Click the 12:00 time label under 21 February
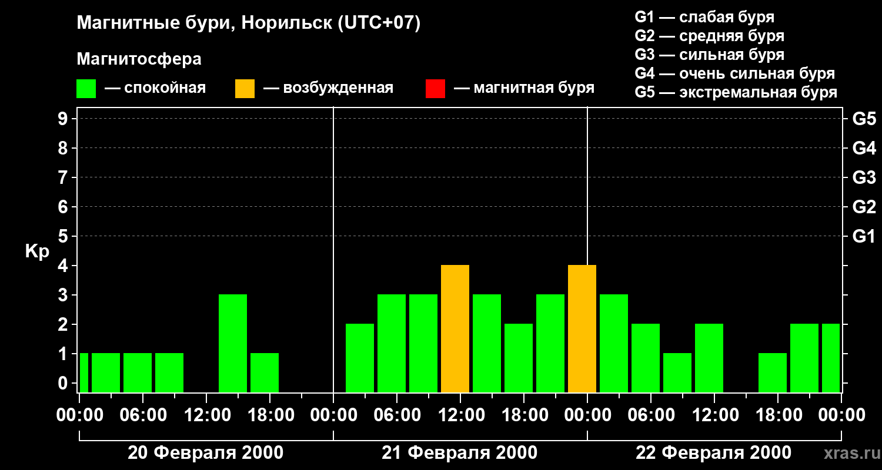Screen dimensions: 882x470 460,415
